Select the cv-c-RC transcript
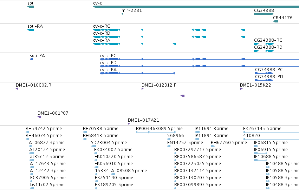 196,30
